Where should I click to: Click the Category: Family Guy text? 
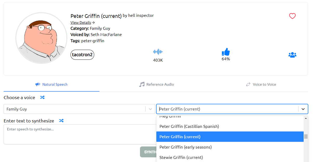point(90,28)
